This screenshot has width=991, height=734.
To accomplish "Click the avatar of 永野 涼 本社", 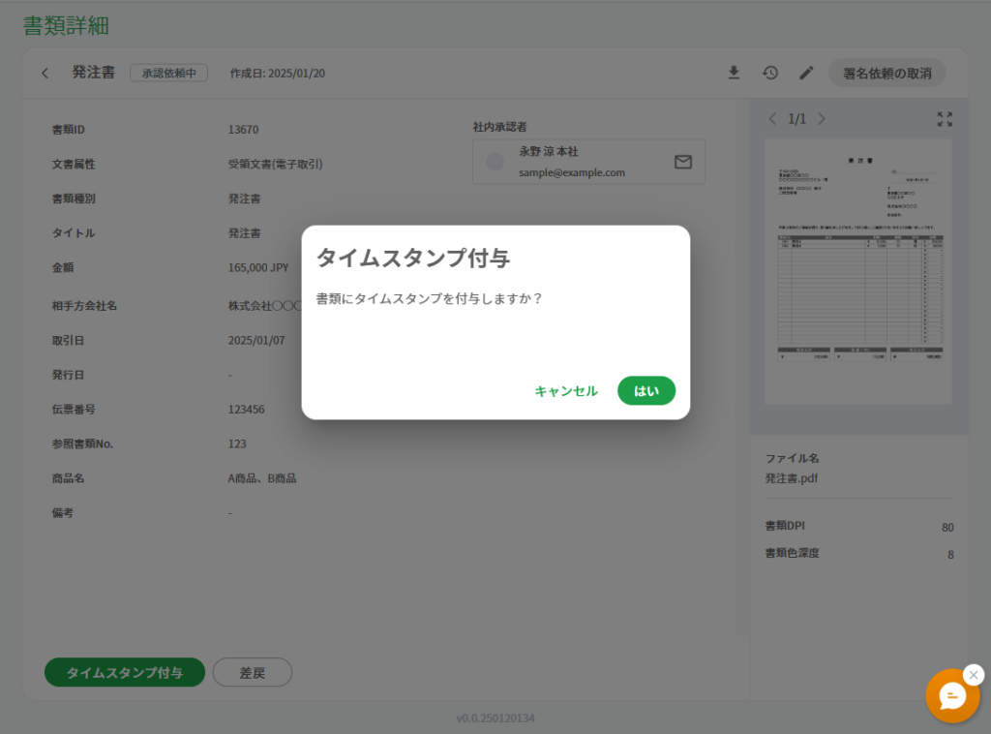I will tap(495, 162).
